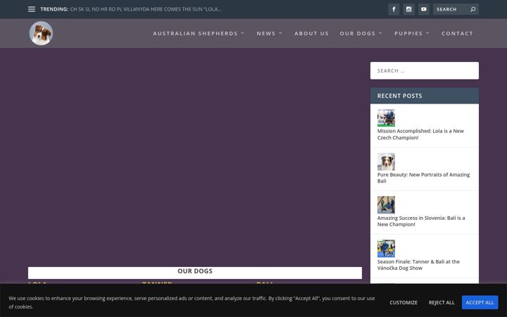Click Reject All cookies button
Image resolution: width=507 pixels, height=317 pixels.
(442, 302)
